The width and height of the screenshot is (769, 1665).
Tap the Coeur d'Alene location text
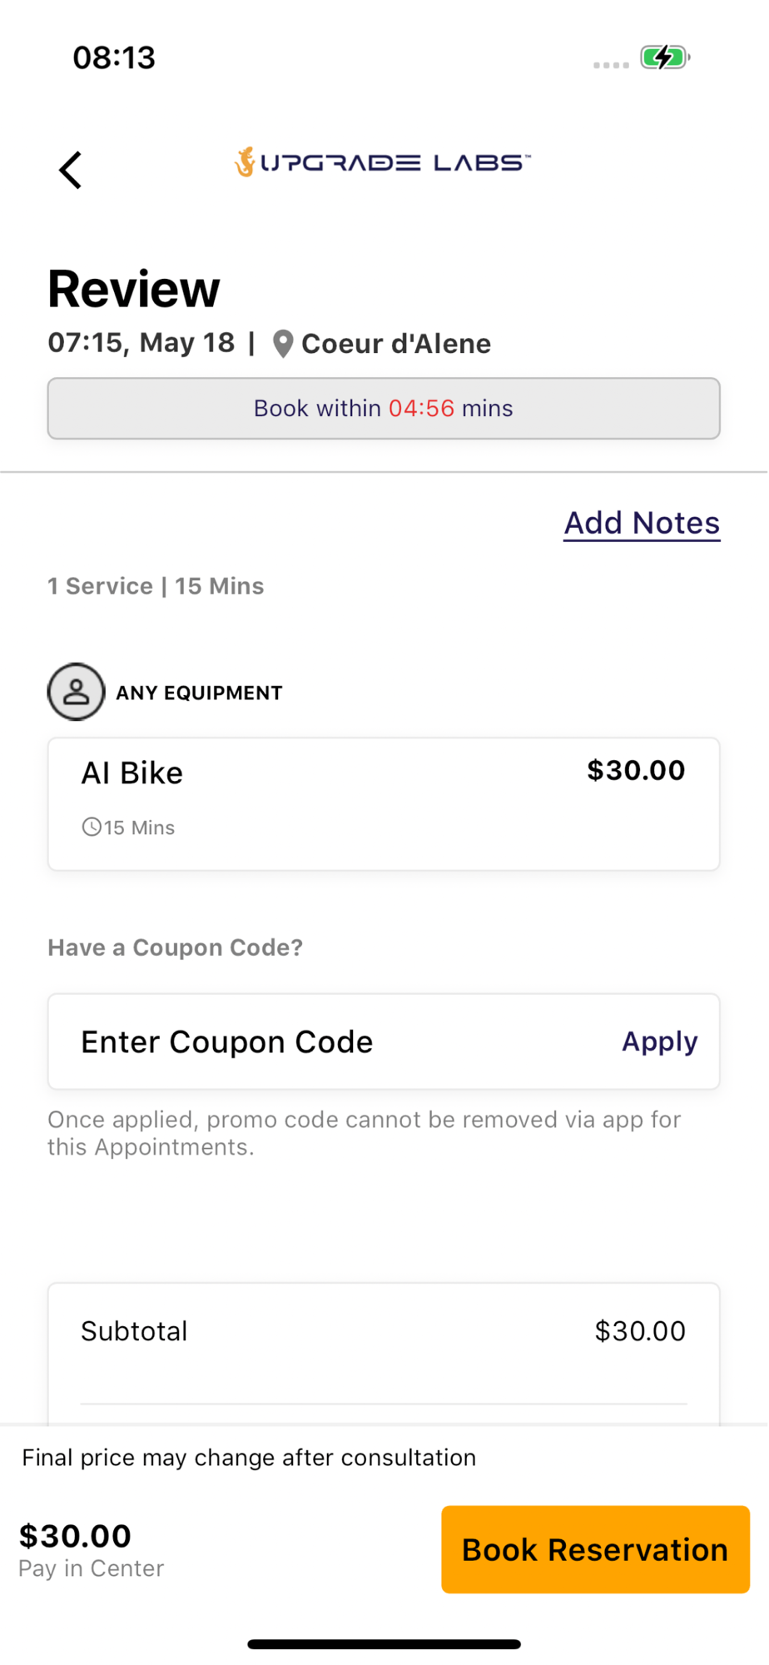(x=396, y=344)
